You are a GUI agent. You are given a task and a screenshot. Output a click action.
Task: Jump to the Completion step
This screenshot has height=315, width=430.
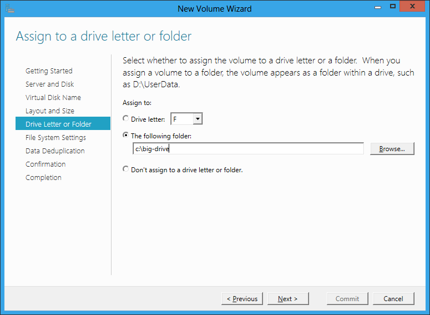[43, 178]
